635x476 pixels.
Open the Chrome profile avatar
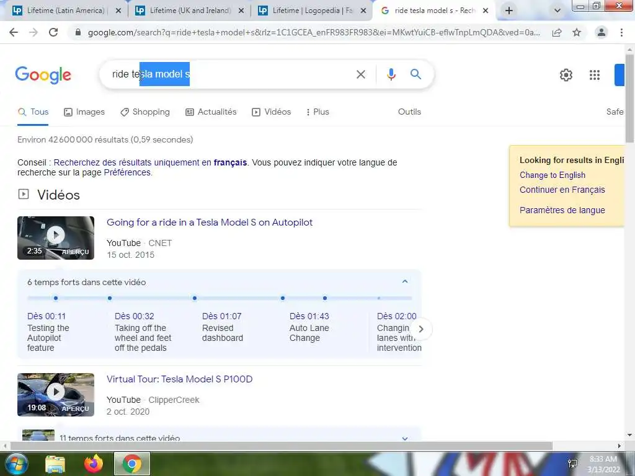[x=602, y=32]
